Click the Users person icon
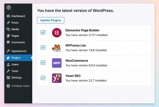The image size is (159, 107). pyautogui.click(x=8, y=64)
